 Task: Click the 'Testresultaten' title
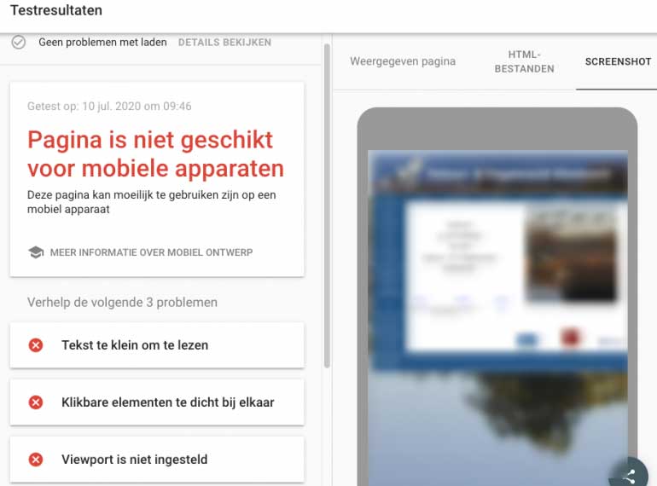(x=56, y=10)
